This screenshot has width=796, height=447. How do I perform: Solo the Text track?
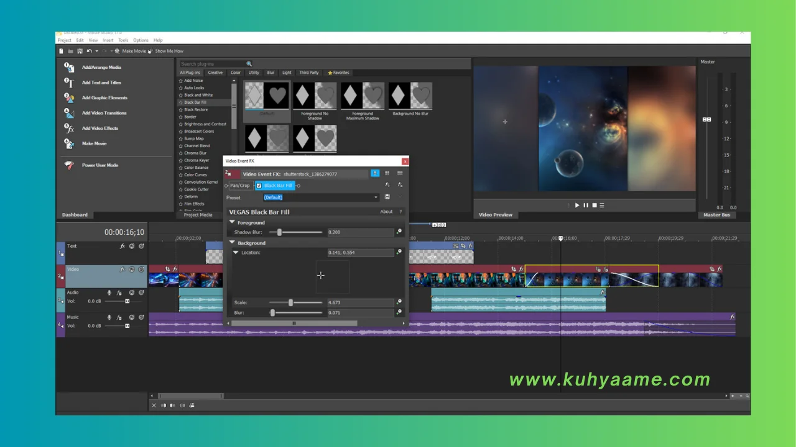141,246
